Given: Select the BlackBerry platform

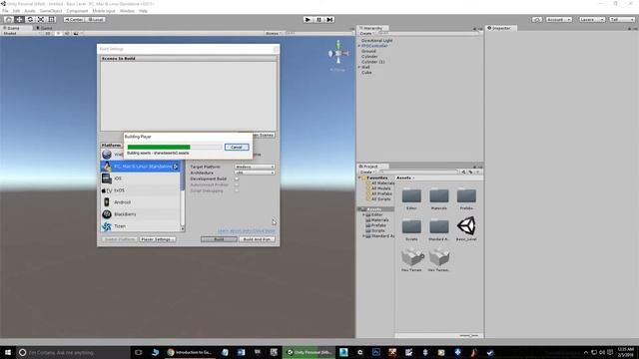Looking at the screenshot, I should (x=140, y=214).
